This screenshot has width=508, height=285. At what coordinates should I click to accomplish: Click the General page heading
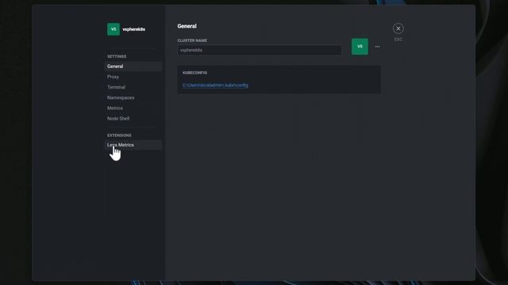(187, 26)
